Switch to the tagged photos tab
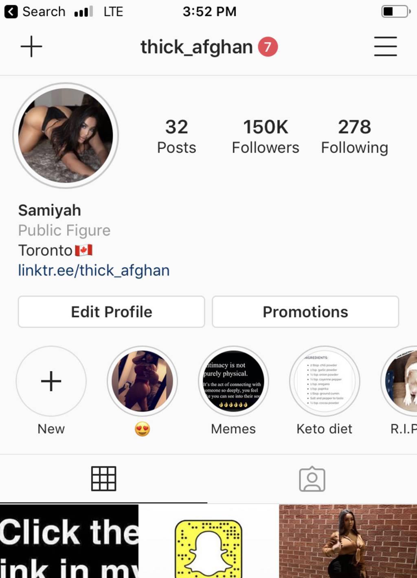417x578 pixels. pos(312,479)
